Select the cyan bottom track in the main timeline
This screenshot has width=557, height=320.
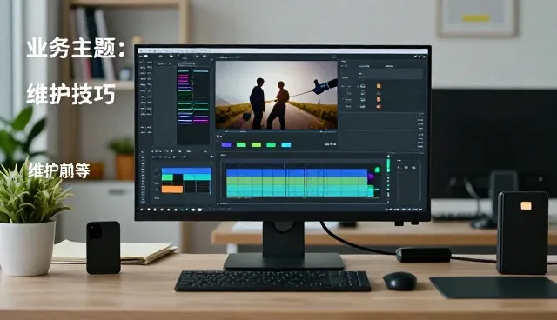(x=299, y=190)
